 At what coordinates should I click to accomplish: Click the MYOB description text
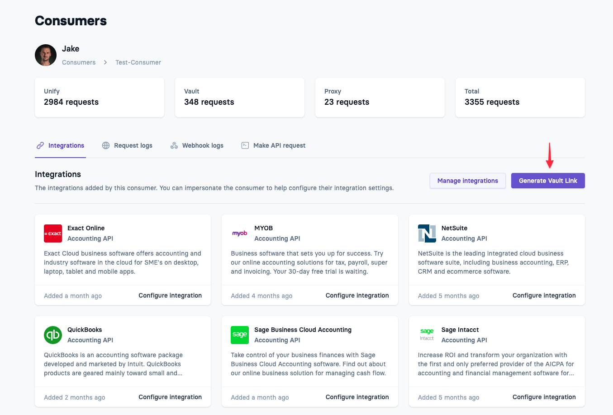[x=309, y=262]
